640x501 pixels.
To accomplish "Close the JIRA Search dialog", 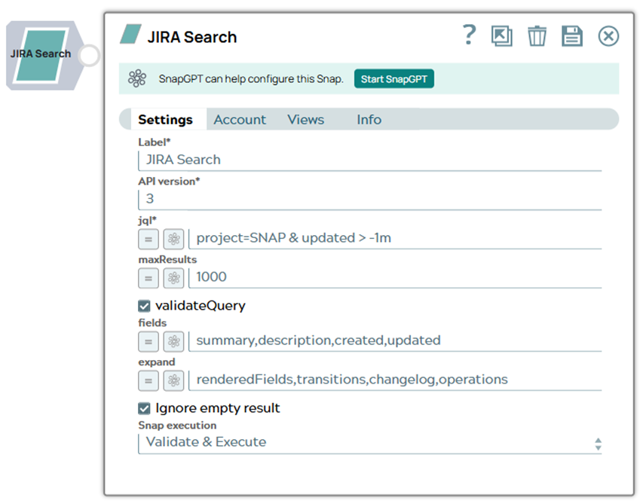I will 608,36.
